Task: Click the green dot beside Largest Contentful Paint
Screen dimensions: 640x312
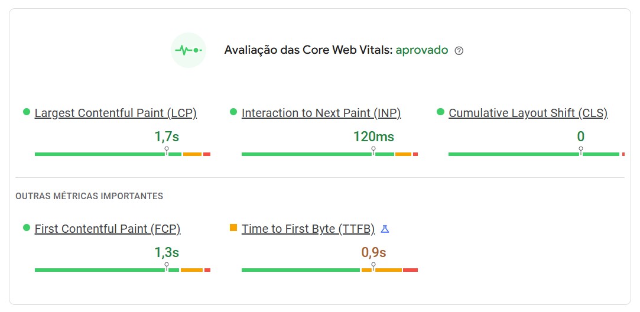Action: [x=26, y=112]
